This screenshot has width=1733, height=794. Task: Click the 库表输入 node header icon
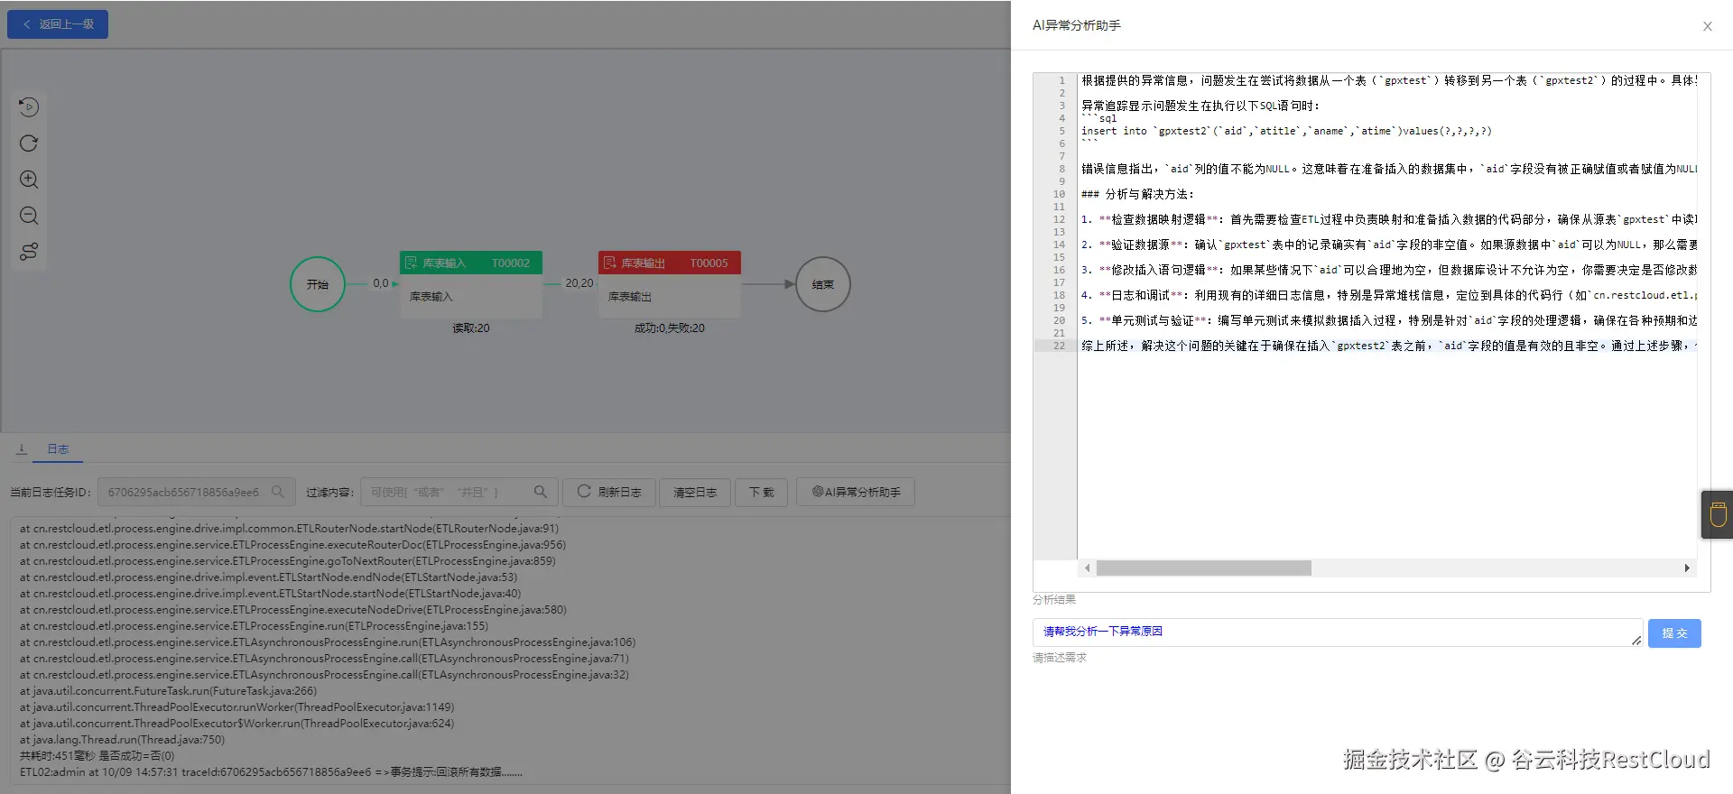(412, 263)
